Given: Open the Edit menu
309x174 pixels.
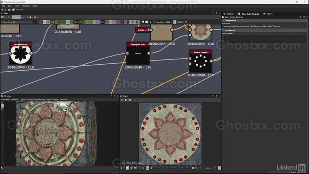Looking at the screenshot, I should (x=10, y=6).
